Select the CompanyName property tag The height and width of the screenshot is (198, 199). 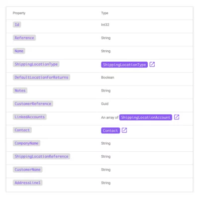pos(26,143)
